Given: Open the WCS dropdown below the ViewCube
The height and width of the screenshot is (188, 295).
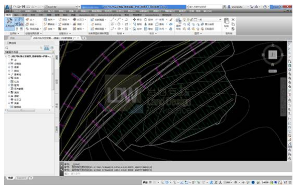Looking at the screenshot, I should click(x=272, y=71).
